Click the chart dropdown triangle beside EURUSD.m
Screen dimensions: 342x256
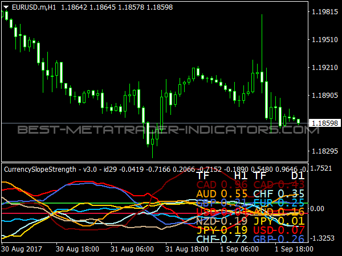click(6, 7)
